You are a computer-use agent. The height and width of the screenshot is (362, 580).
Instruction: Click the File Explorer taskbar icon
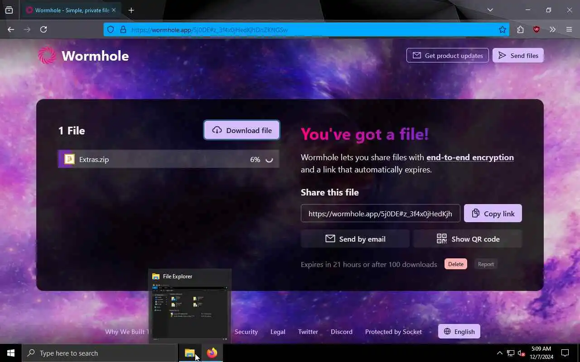click(190, 353)
